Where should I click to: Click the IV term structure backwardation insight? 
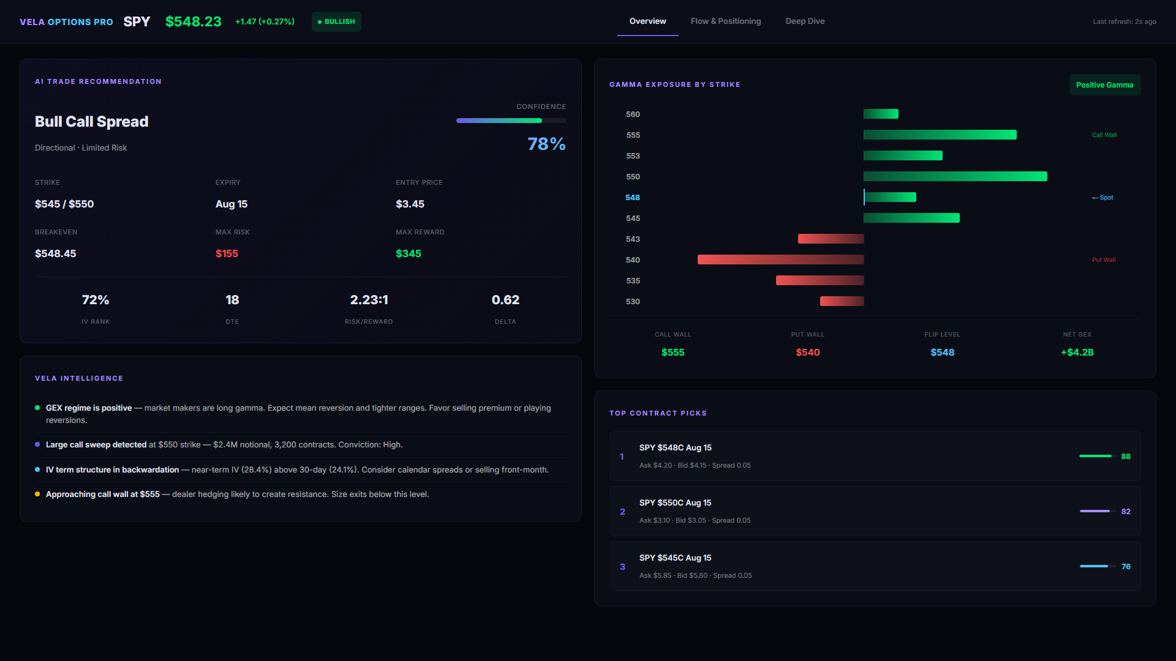pyautogui.click(x=300, y=469)
